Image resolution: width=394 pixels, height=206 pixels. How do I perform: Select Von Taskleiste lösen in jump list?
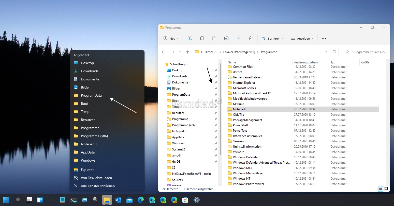(x=107, y=178)
